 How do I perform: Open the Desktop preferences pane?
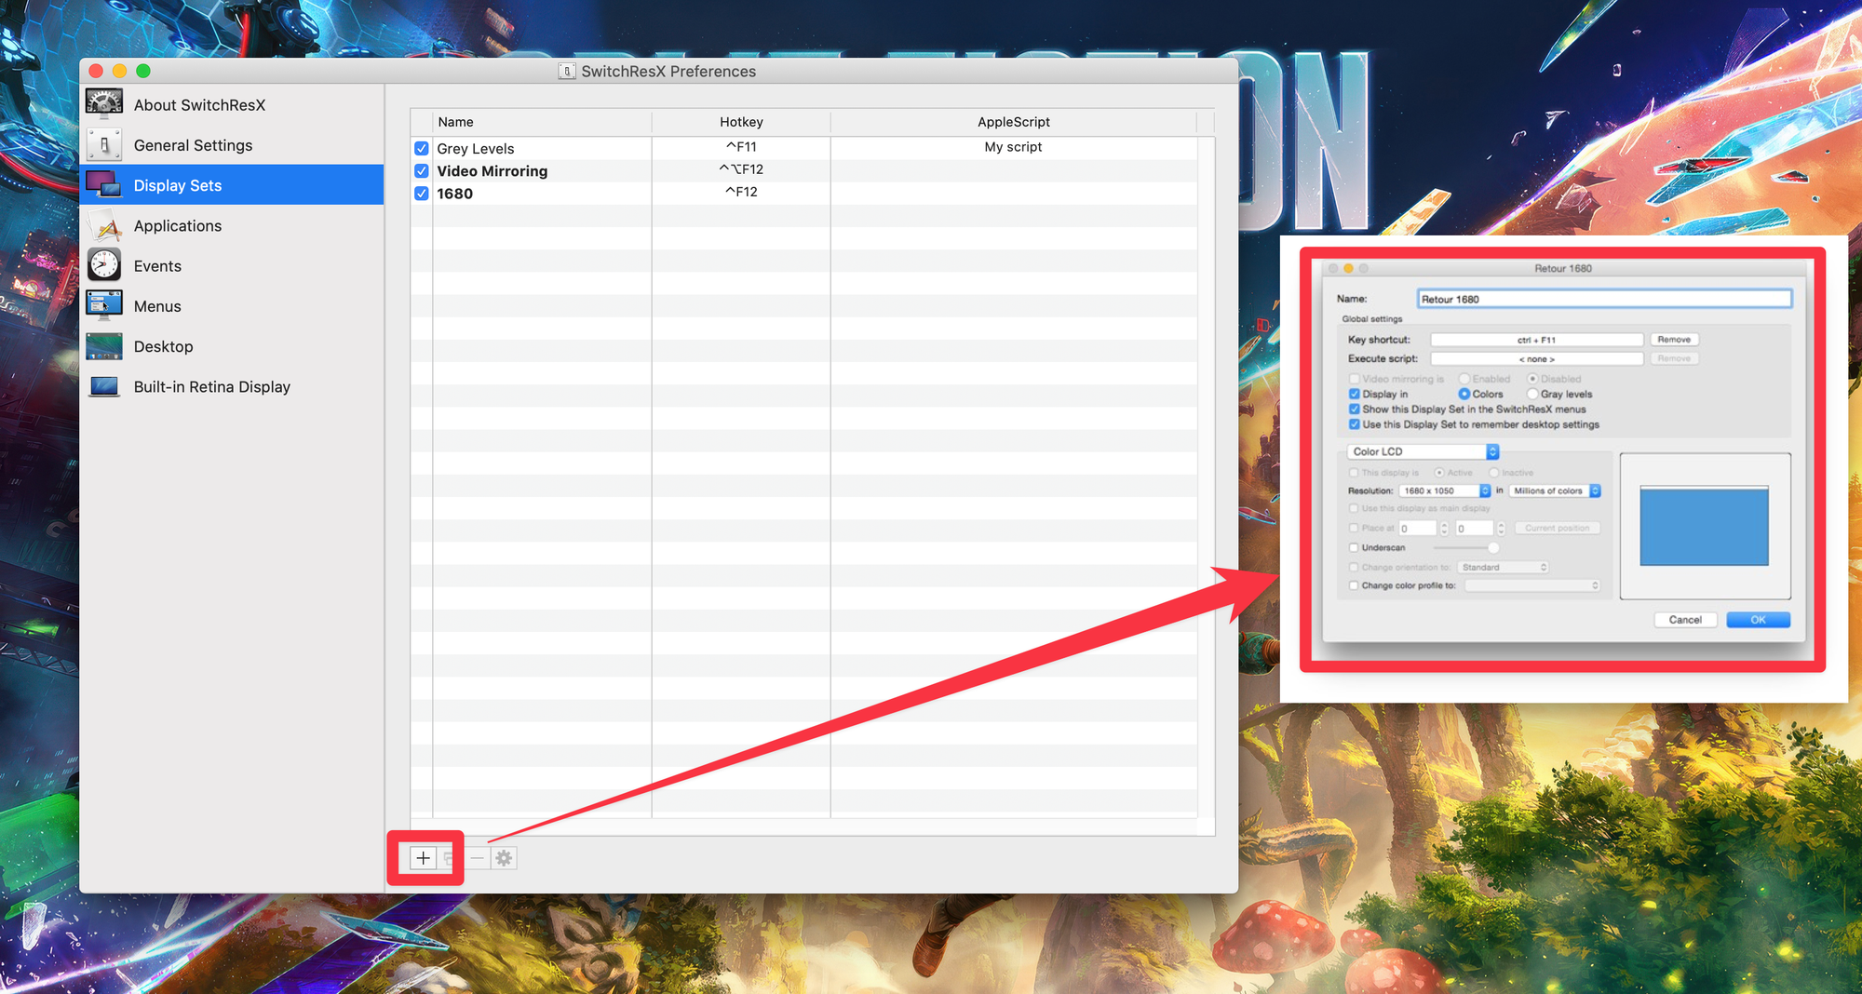[232, 346]
